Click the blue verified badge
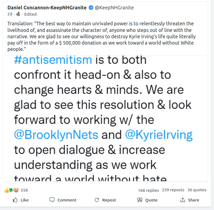Screen dimensions: 214x210 pos(91,8)
